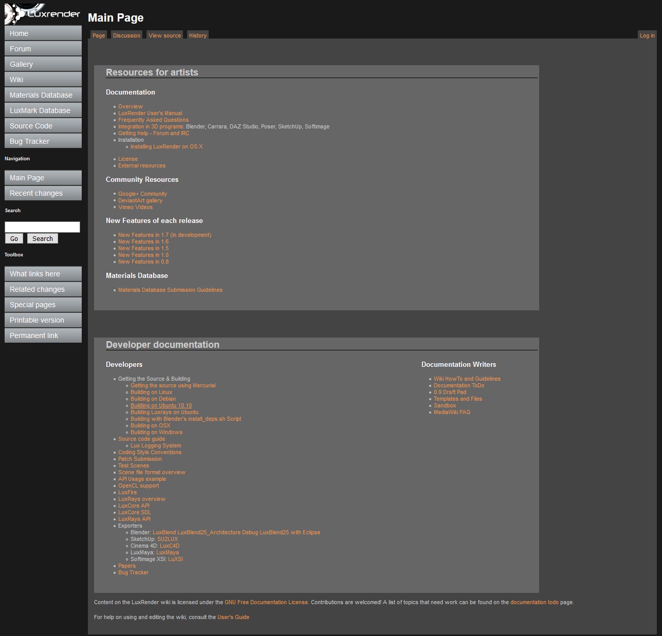This screenshot has height=636, width=662.
Task: Switch to the History tab
Action: point(197,35)
